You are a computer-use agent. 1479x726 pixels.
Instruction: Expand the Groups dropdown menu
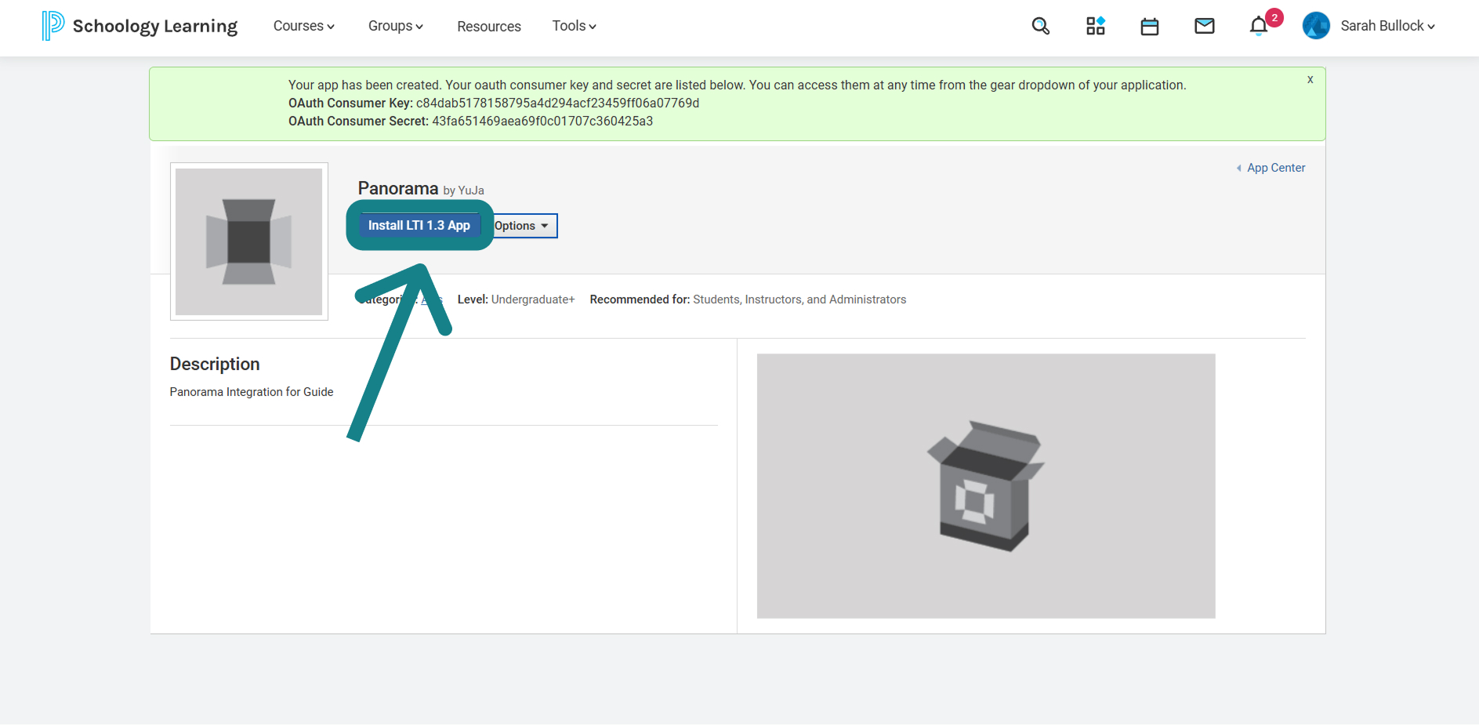[x=396, y=26]
